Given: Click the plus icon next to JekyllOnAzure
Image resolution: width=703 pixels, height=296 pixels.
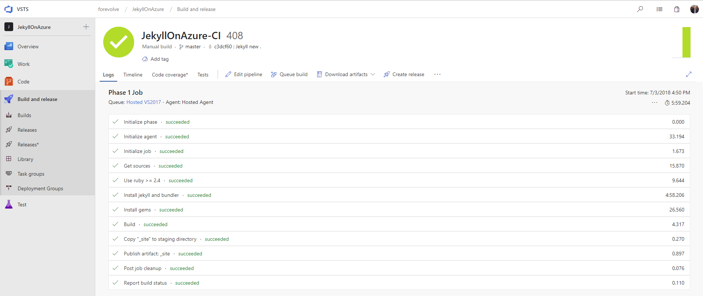Looking at the screenshot, I should [x=86, y=27].
